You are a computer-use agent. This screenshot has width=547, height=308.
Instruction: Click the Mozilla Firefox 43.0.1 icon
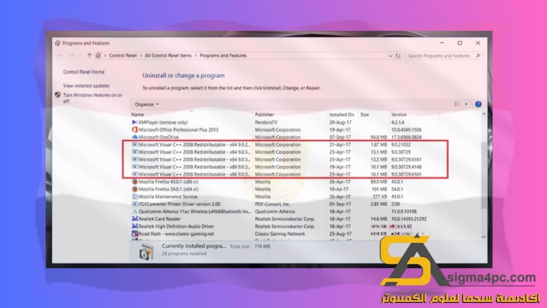(x=135, y=182)
